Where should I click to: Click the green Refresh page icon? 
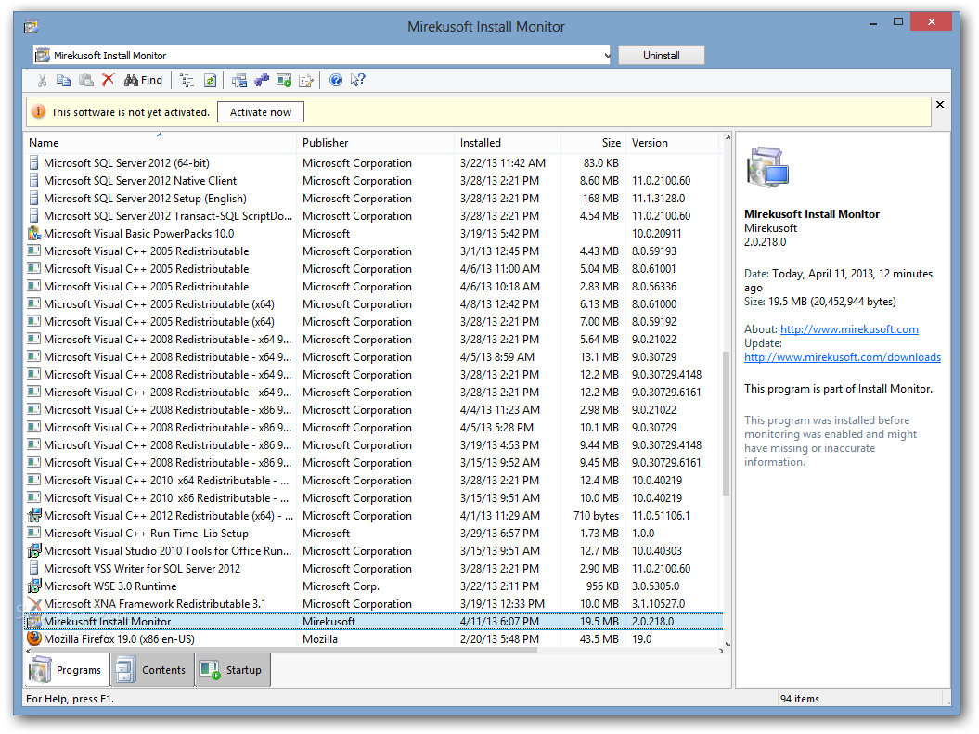(211, 81)
